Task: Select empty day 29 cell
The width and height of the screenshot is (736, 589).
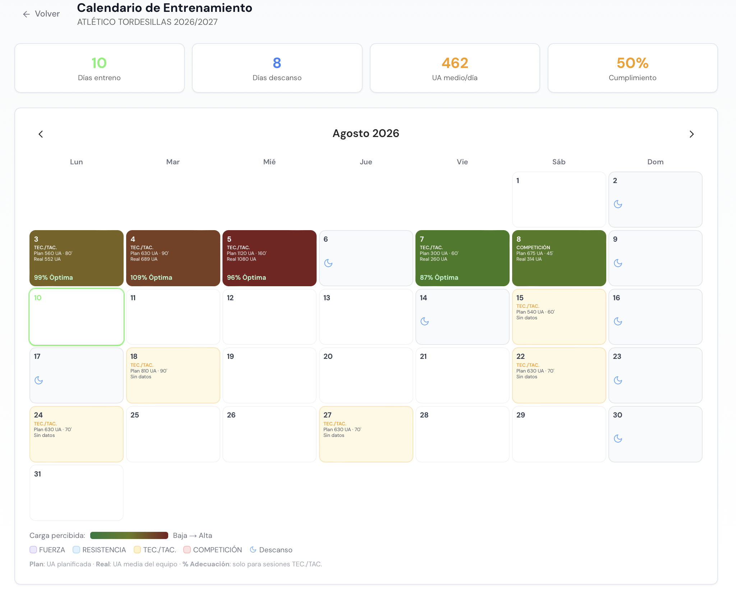Action: point(559,434)
